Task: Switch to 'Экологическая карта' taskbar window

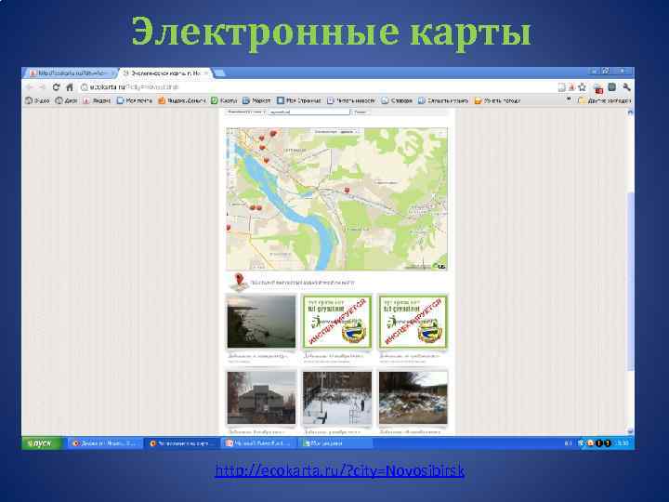Action: (183, 443)
